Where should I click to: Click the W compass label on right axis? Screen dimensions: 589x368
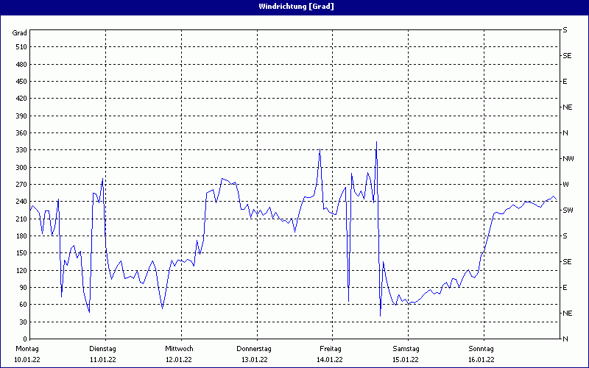565,184
